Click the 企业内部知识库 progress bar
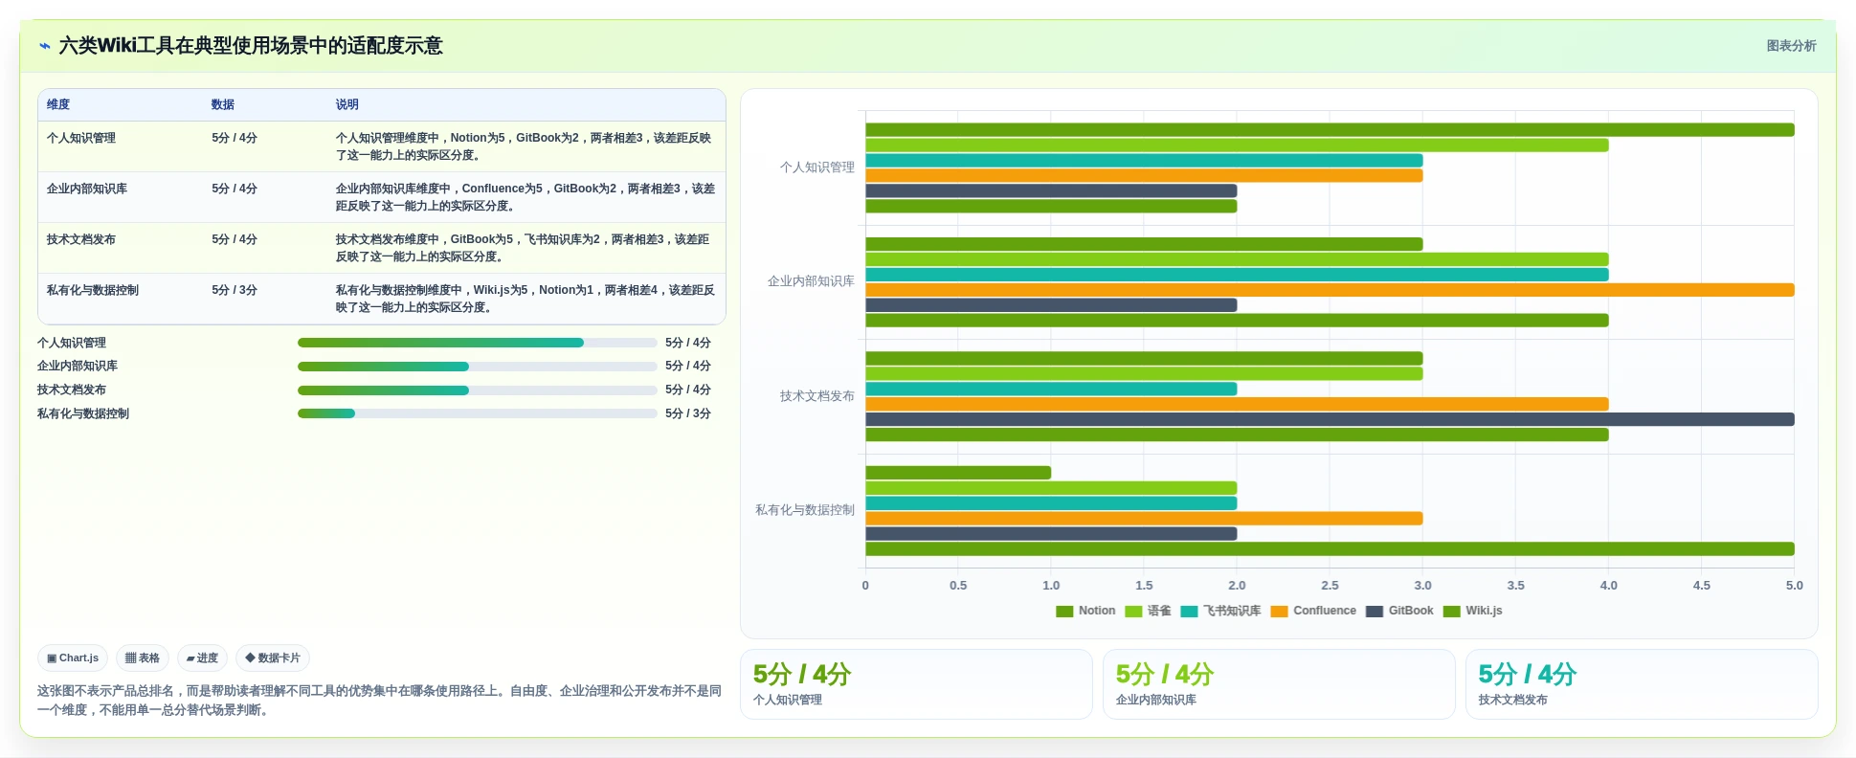 [478, 367]
